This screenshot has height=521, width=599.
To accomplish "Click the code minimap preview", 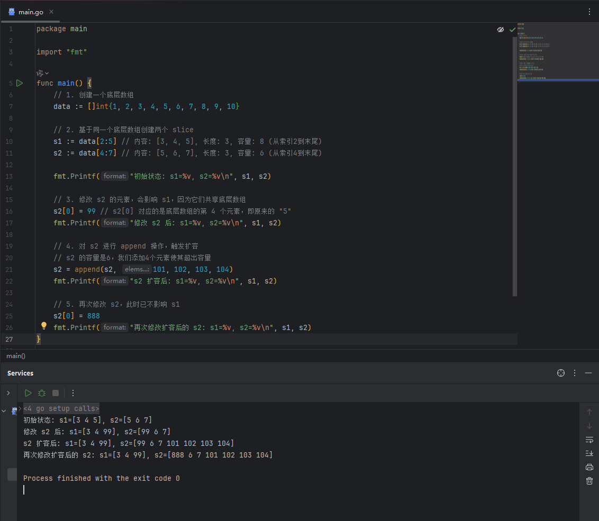I will 558,51.
